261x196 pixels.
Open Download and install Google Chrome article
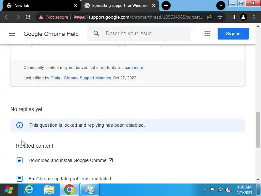click(68, 160)
